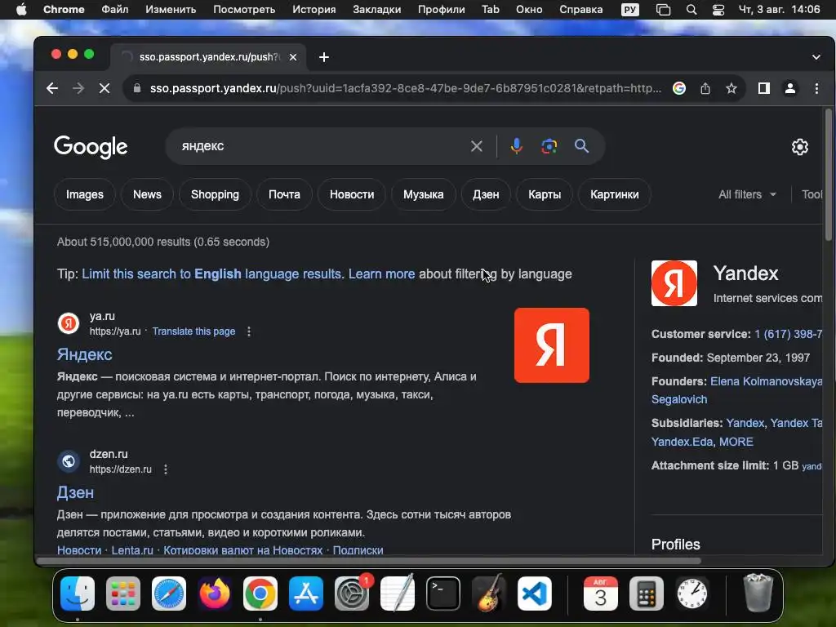Click the Segalovich founder link
This screenshot has height=627, width=836.
[x=679, y=399]
